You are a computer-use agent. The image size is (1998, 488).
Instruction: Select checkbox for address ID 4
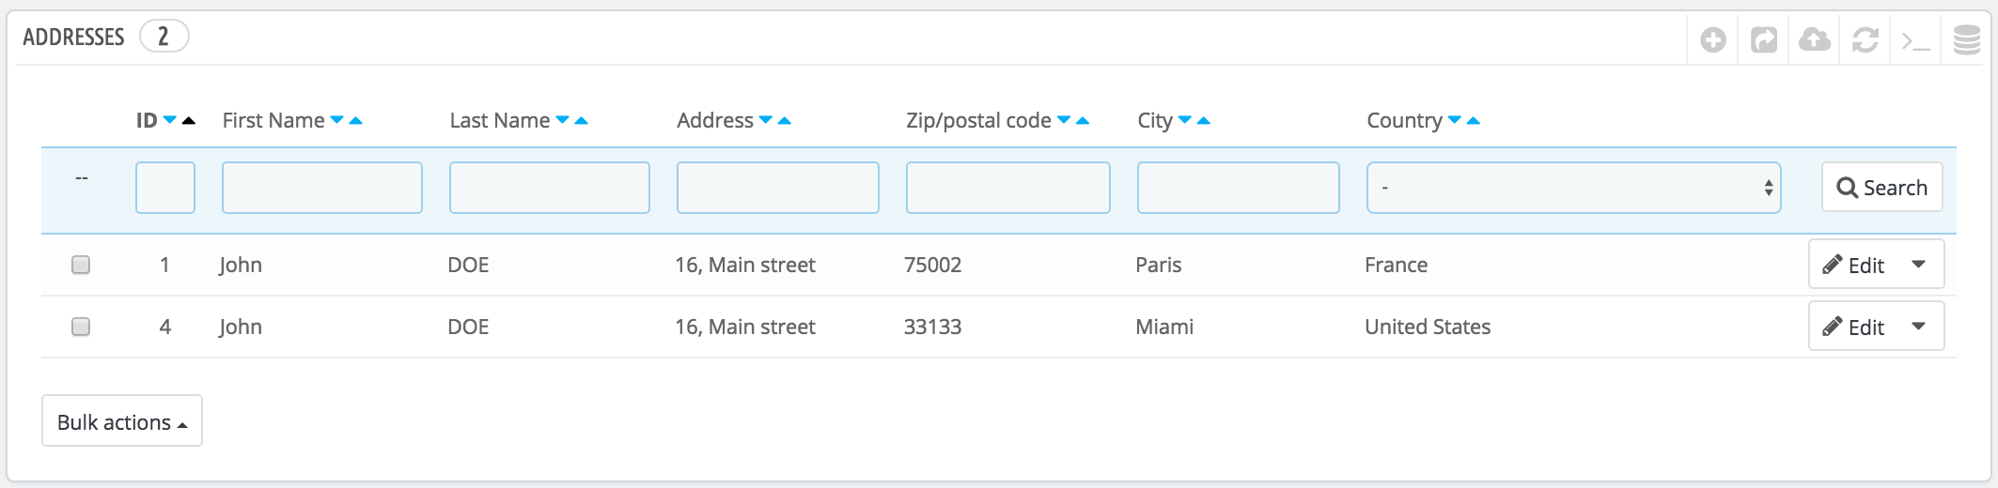(x=81, y=327)
